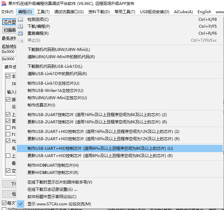224x210 pixels.
Task: Select 下载脱机代码到U8W/U8W-Mini(L)
Action: [x=120, y=50]
